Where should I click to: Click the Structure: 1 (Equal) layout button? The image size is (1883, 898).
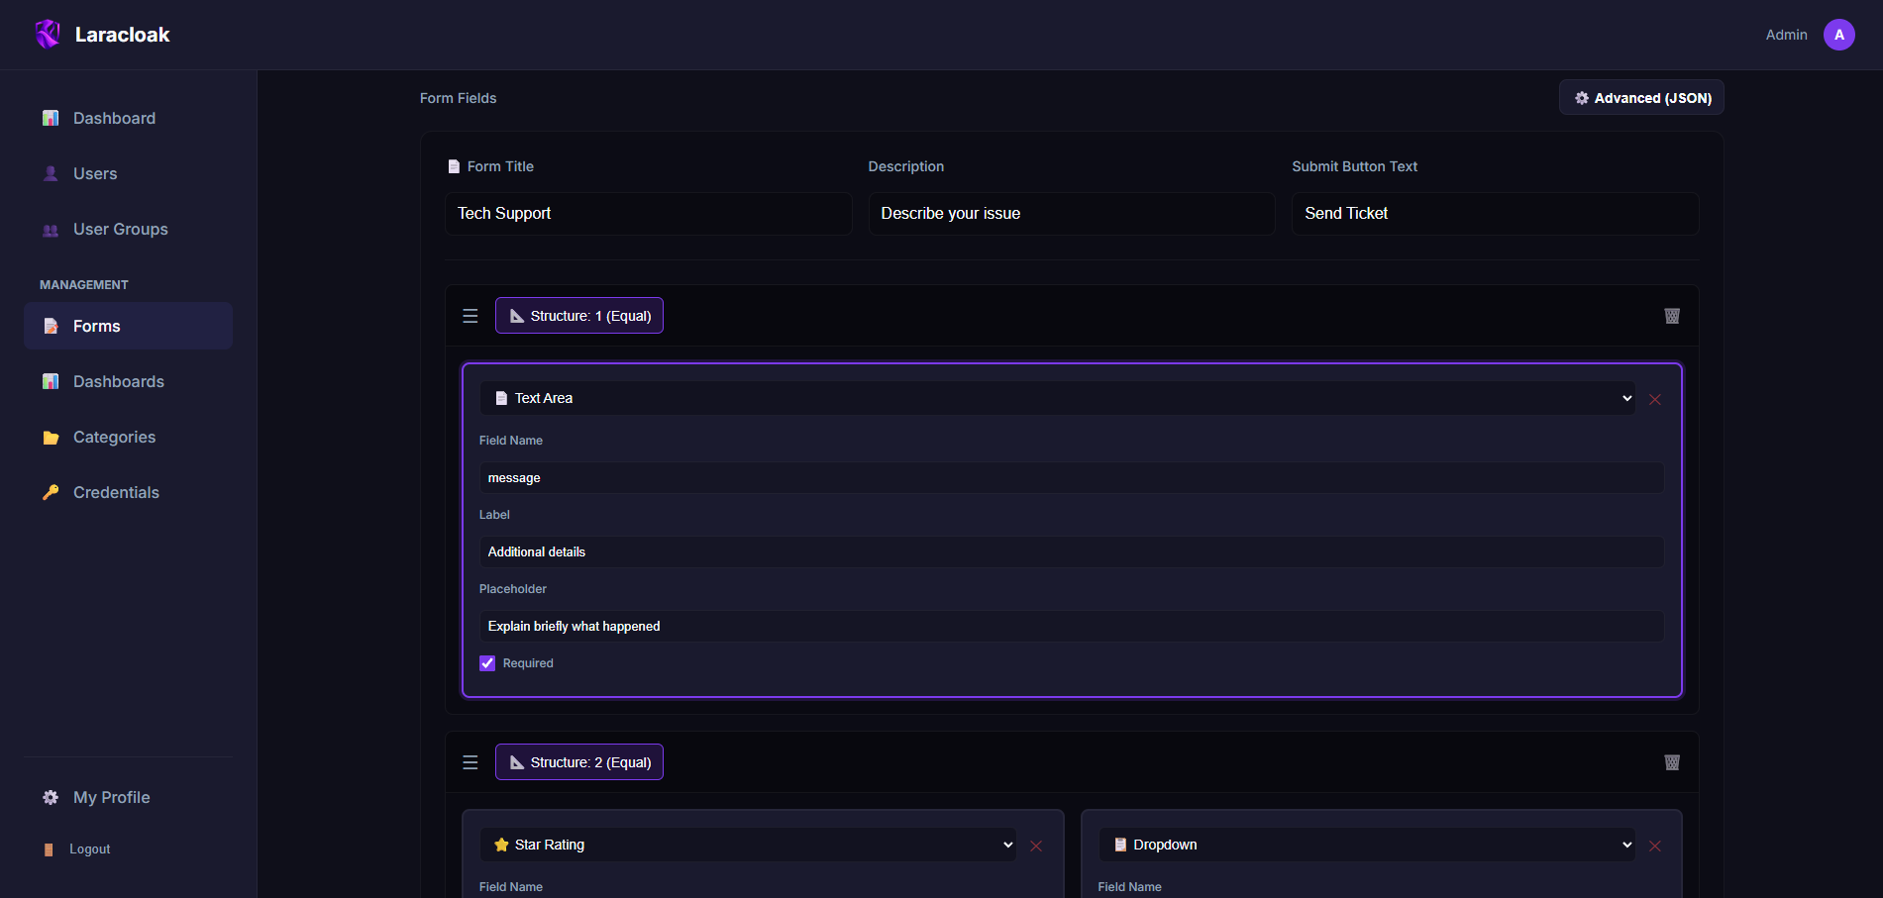click(578, 315)
